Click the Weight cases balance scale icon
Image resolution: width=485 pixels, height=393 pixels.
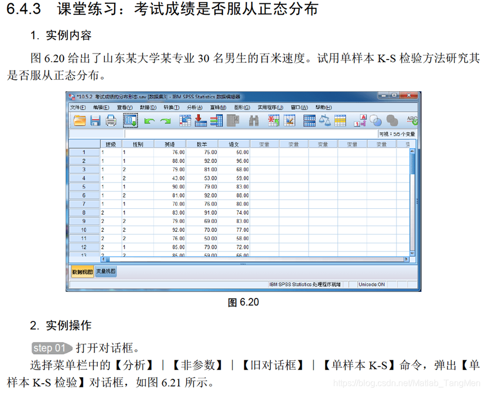click(325, 120)
